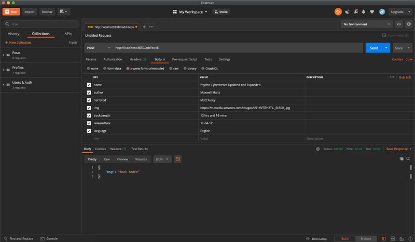The image size is (415, 242).
Task: Open the wrench settings icon in header
Action: pos(356,11)
